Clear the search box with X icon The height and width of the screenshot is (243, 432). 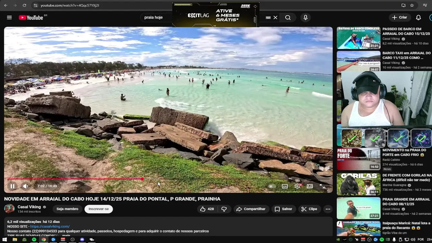pos(275,18)
